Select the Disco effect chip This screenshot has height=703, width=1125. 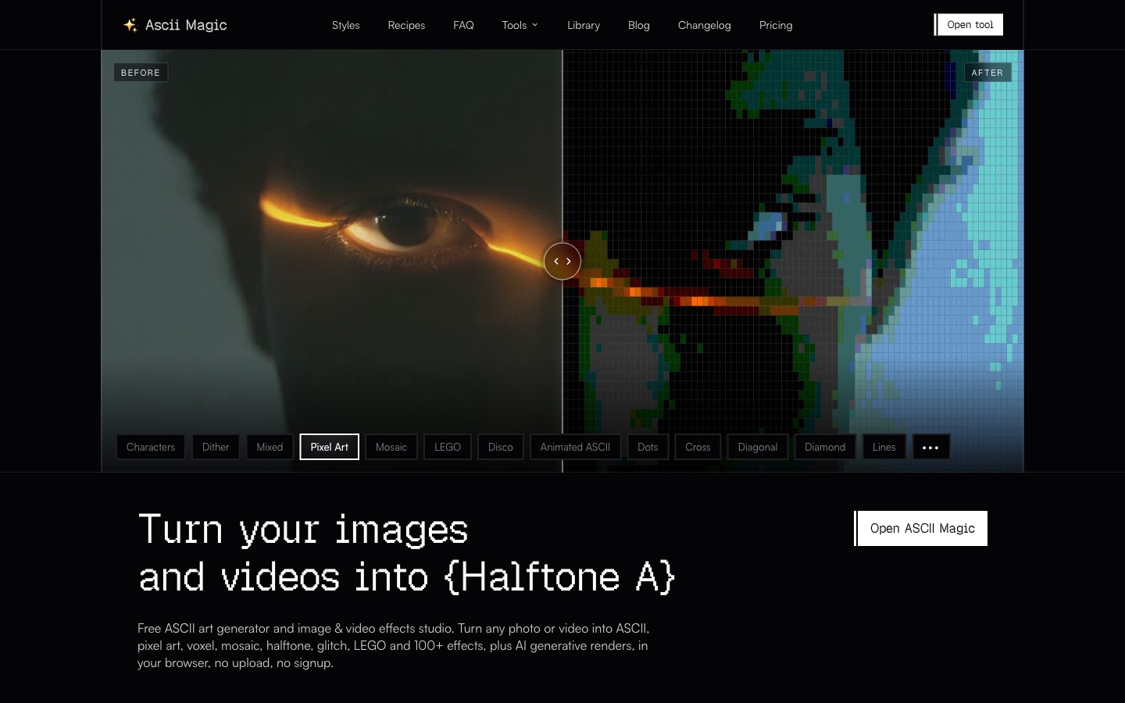501,447
